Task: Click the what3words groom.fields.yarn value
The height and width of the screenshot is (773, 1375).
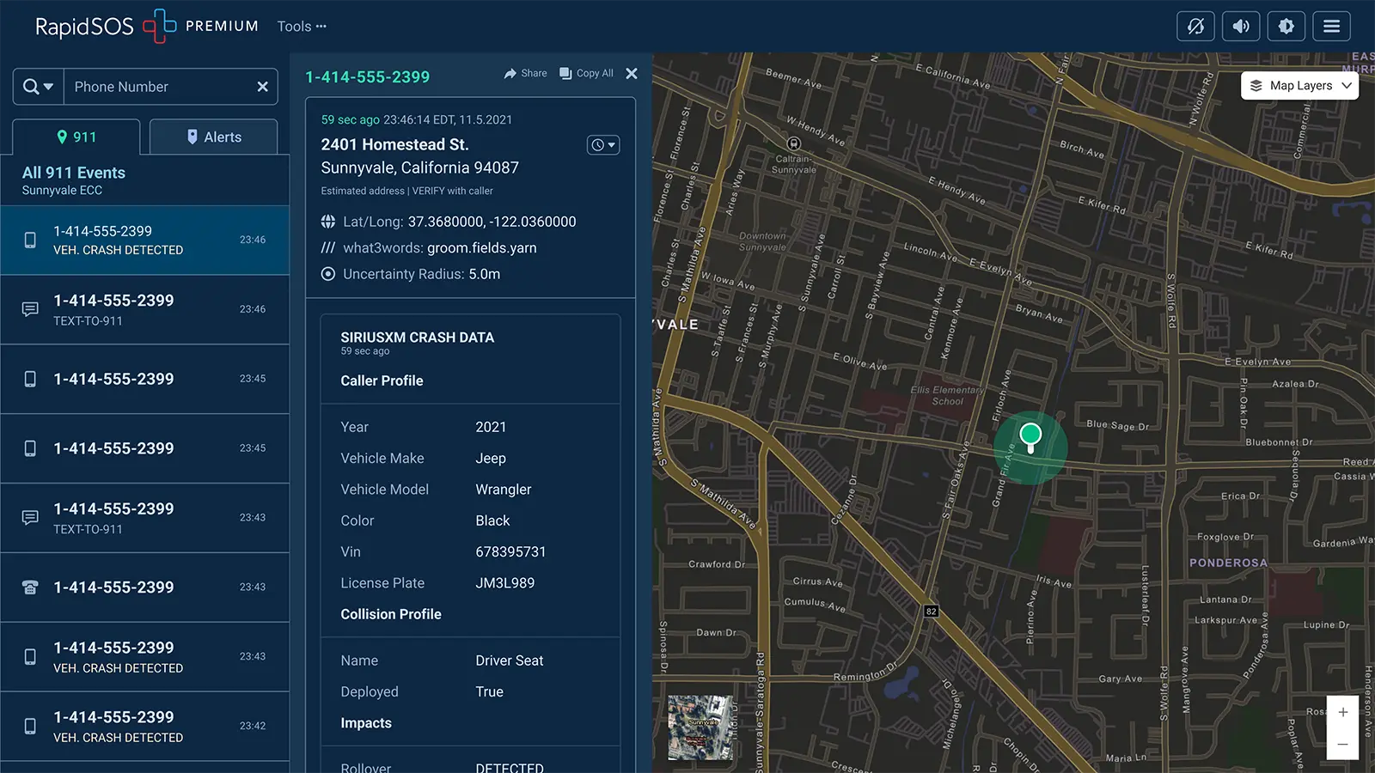Action: 481,248
